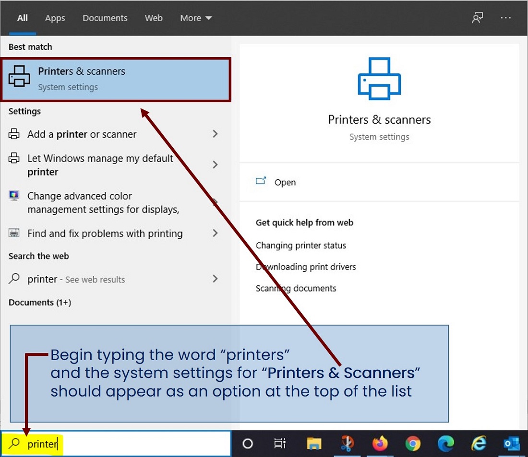Click the user account icon in search
Screen dimensions: 528x457
478,17
